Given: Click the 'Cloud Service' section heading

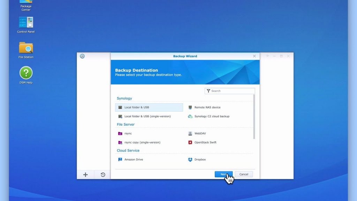Looking at the screenshot, I should tap(128, 150).
